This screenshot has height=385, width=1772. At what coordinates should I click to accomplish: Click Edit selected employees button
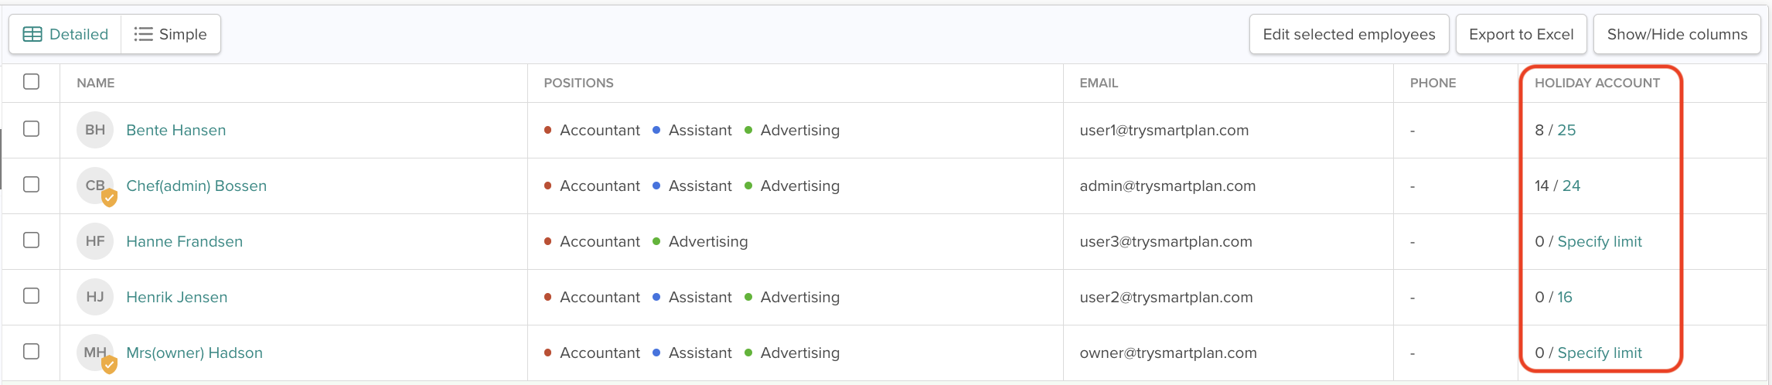[1348, 34]
